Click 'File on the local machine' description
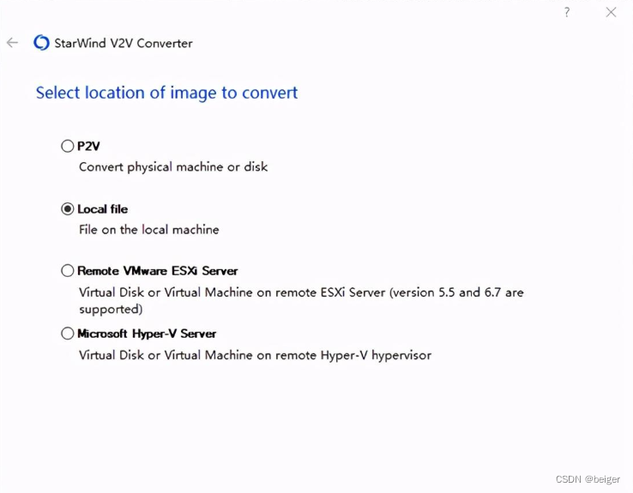 (149, 229)
